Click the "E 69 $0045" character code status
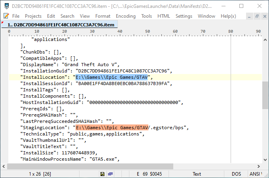 click(x=149, y=174)
